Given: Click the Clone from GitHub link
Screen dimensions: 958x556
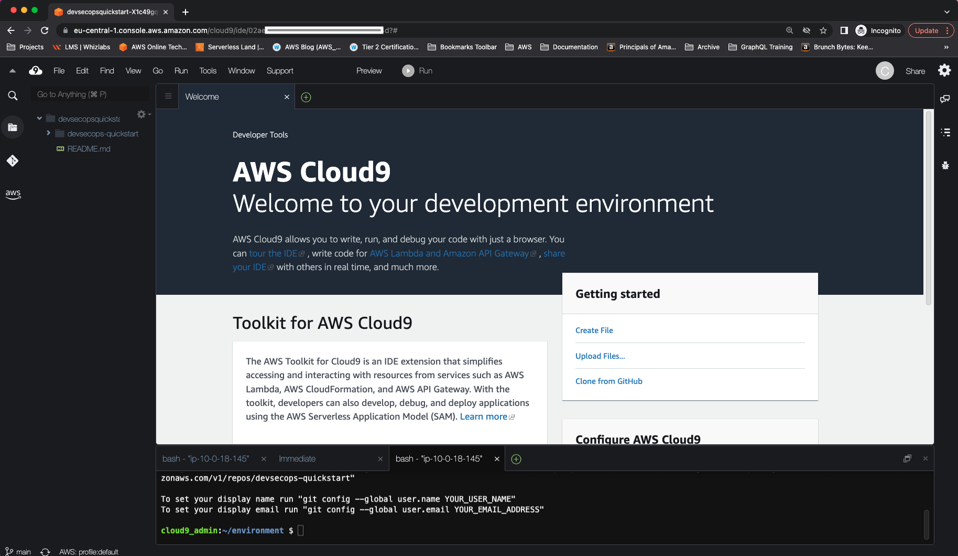Looking at the screenshot, I should point(608,381).
